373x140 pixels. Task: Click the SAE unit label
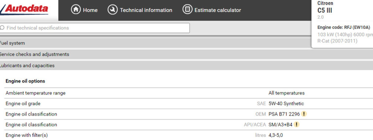261,103
